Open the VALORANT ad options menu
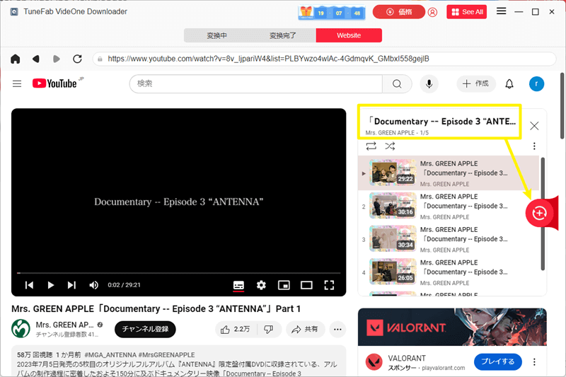The width and height of the screenshot is (566, 377). (x=534, y=361)
